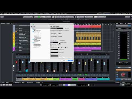Open Spotlight search in the menu bar
This screenshot has width=132, height=99.
pyautogui.click(x=128, y=13)
